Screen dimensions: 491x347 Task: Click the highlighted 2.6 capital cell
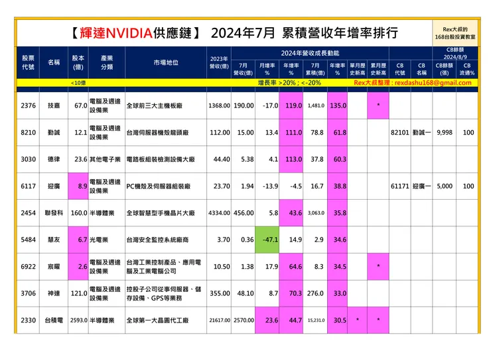78,267
